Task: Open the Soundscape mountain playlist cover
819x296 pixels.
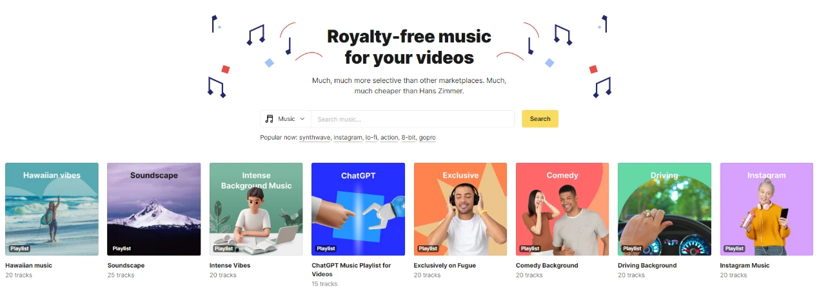Action: tap(154, 209)
